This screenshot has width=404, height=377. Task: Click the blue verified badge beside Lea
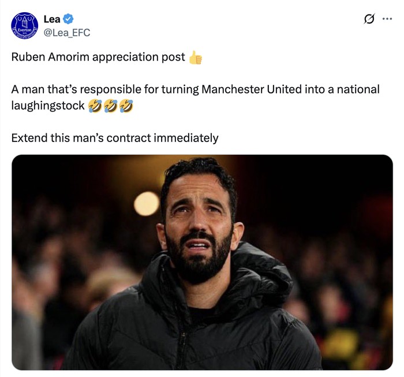[68, 20]
